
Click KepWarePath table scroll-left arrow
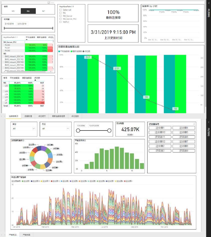tap(5, 72)
